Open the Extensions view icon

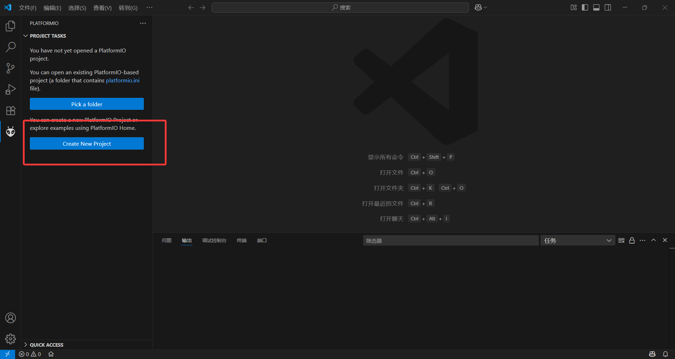click(x=11, y=111)
